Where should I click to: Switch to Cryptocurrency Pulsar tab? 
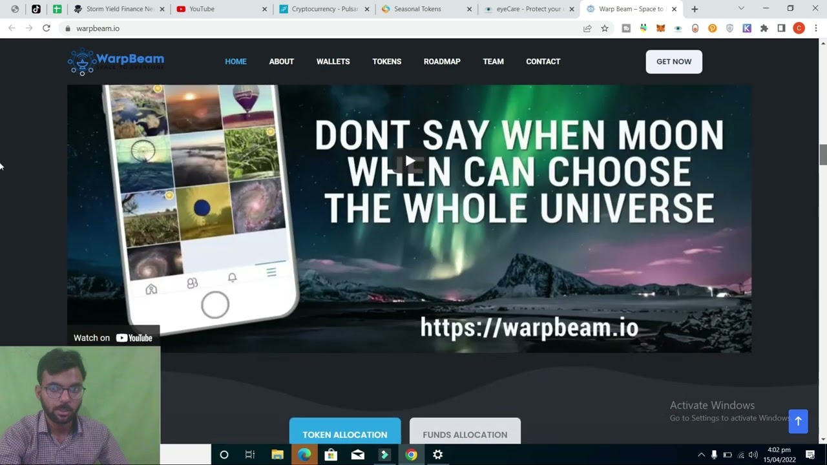[324, 9]
